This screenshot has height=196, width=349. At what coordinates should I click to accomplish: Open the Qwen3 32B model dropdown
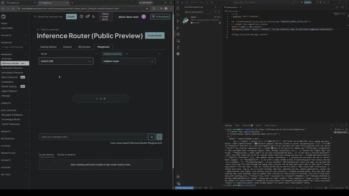click(66, 61)
